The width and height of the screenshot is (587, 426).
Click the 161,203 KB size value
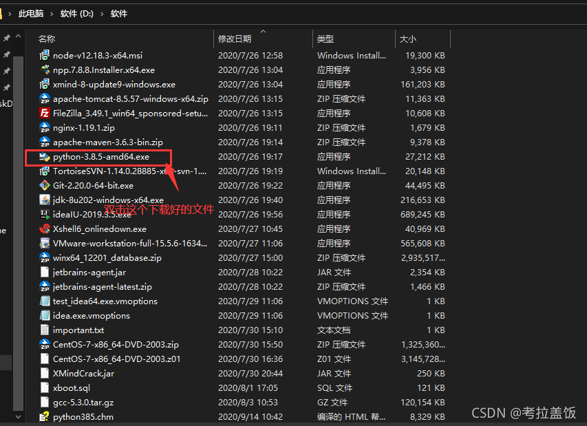coord(423,85)
